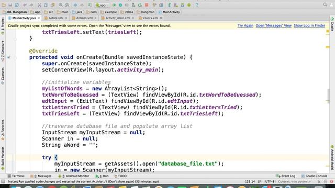Image resolution: width=335 pixels, height=188 pixels.
Task: Click the navigate Forward arrow icon
Action: [x=82, y=5]
